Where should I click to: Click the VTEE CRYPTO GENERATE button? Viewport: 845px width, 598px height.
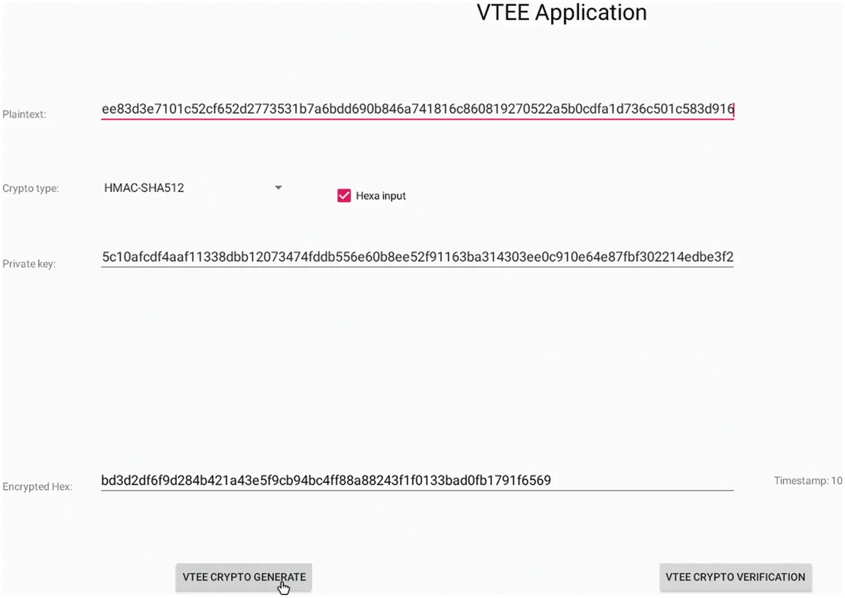pos(244,577)
